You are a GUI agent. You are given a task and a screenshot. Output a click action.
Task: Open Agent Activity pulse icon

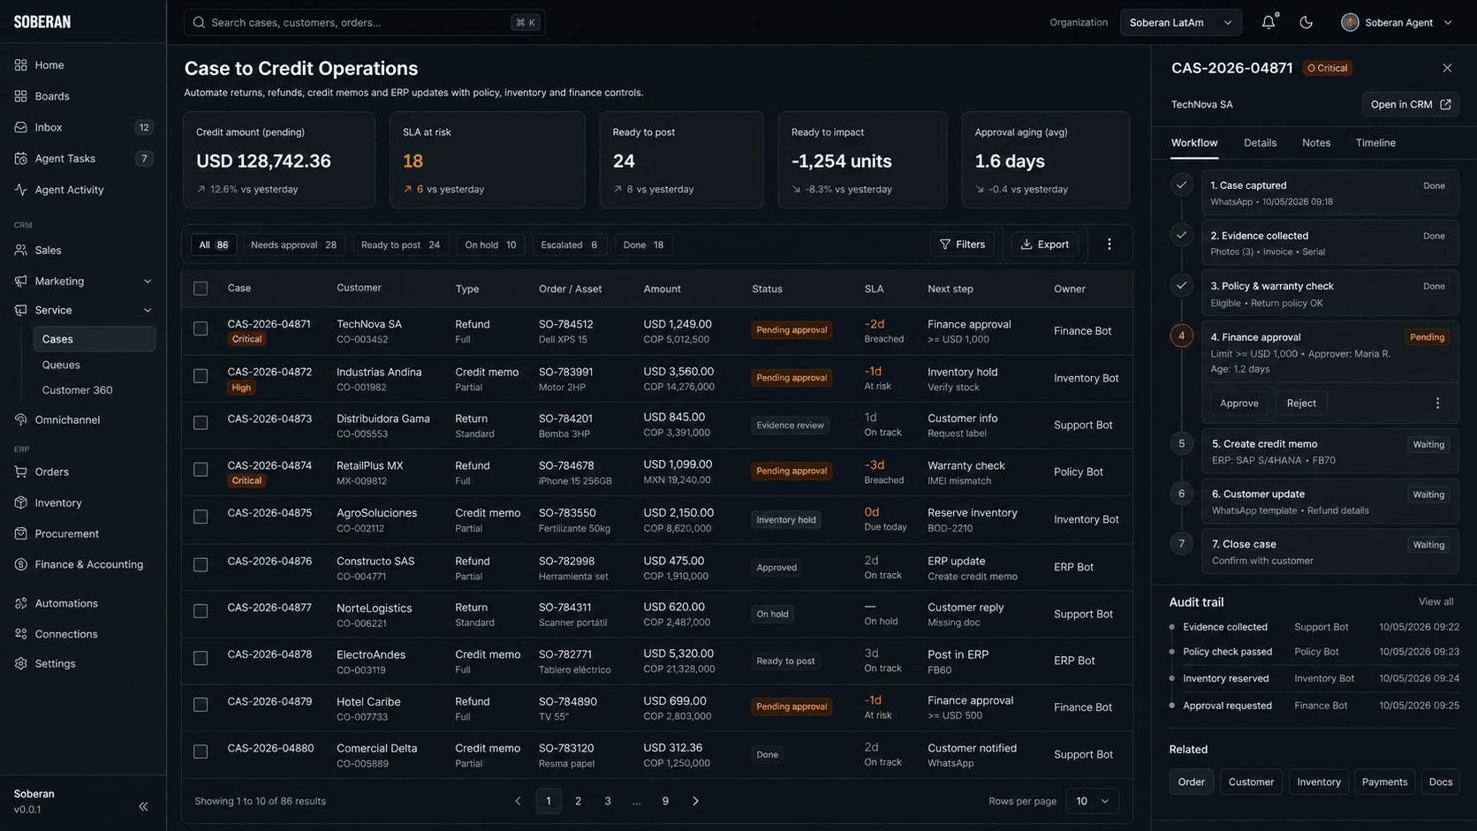point(20,190)
